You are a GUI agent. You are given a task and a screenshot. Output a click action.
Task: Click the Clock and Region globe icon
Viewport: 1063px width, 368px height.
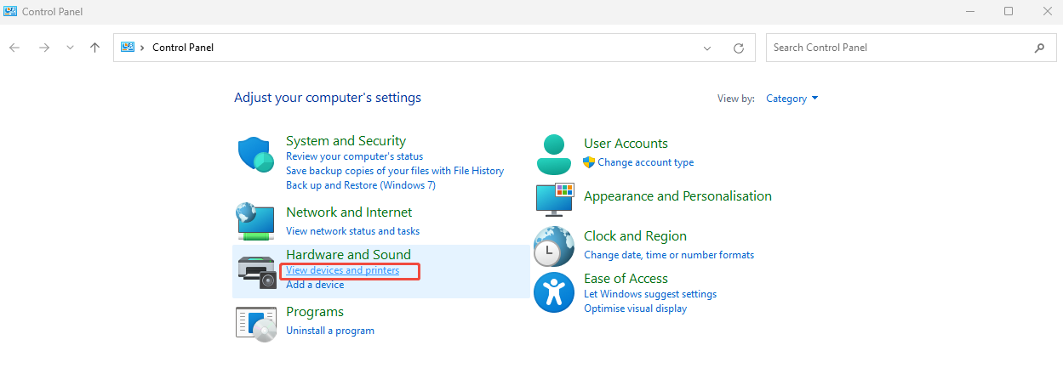coord(554,246)
